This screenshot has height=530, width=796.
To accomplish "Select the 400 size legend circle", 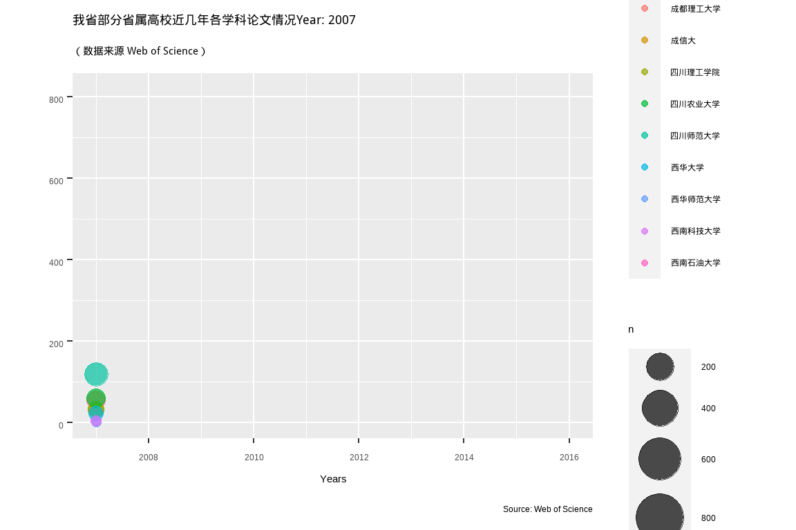I will (660, 408).
